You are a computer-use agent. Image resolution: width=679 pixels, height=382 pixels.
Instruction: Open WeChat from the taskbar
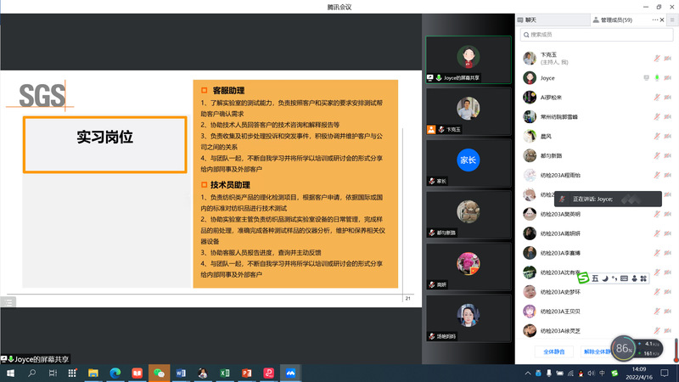(x=159, y=373)
